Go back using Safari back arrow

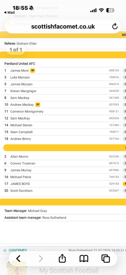(18, 259)
